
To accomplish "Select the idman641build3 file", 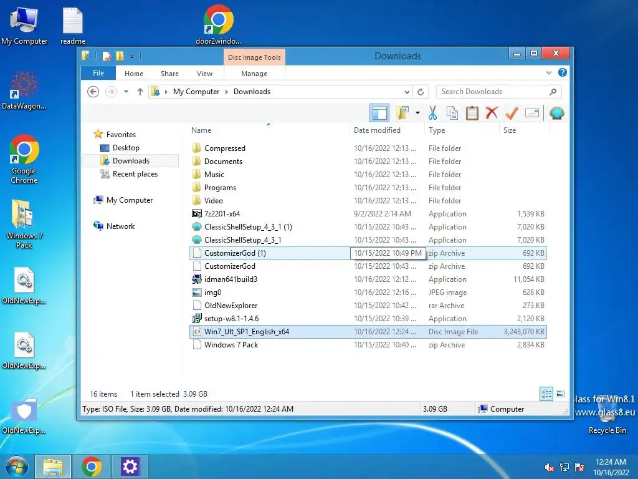I will 368,279.
